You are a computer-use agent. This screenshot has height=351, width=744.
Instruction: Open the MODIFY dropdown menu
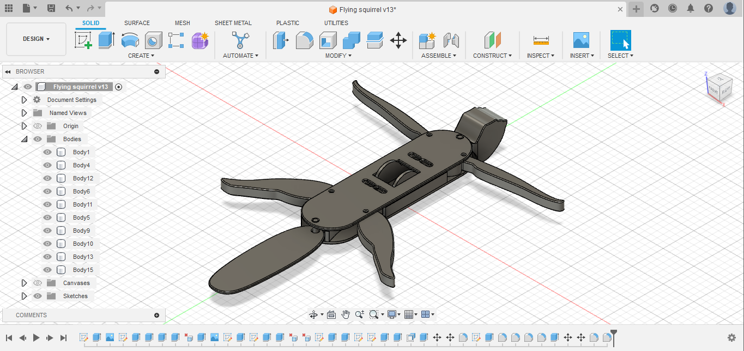tap(338, 56)
